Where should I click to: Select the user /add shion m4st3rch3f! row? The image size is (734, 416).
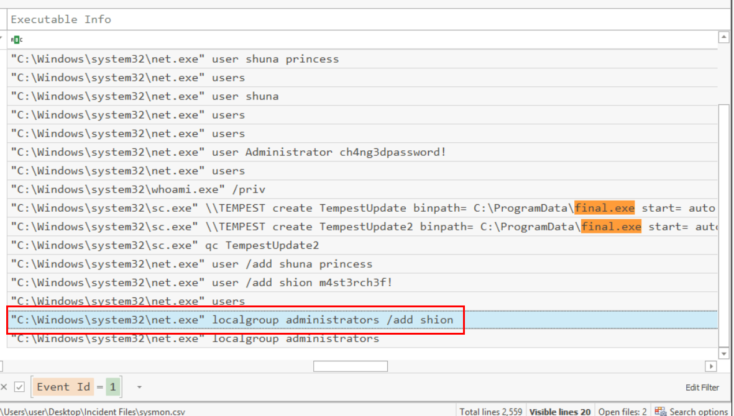(362, 283)
